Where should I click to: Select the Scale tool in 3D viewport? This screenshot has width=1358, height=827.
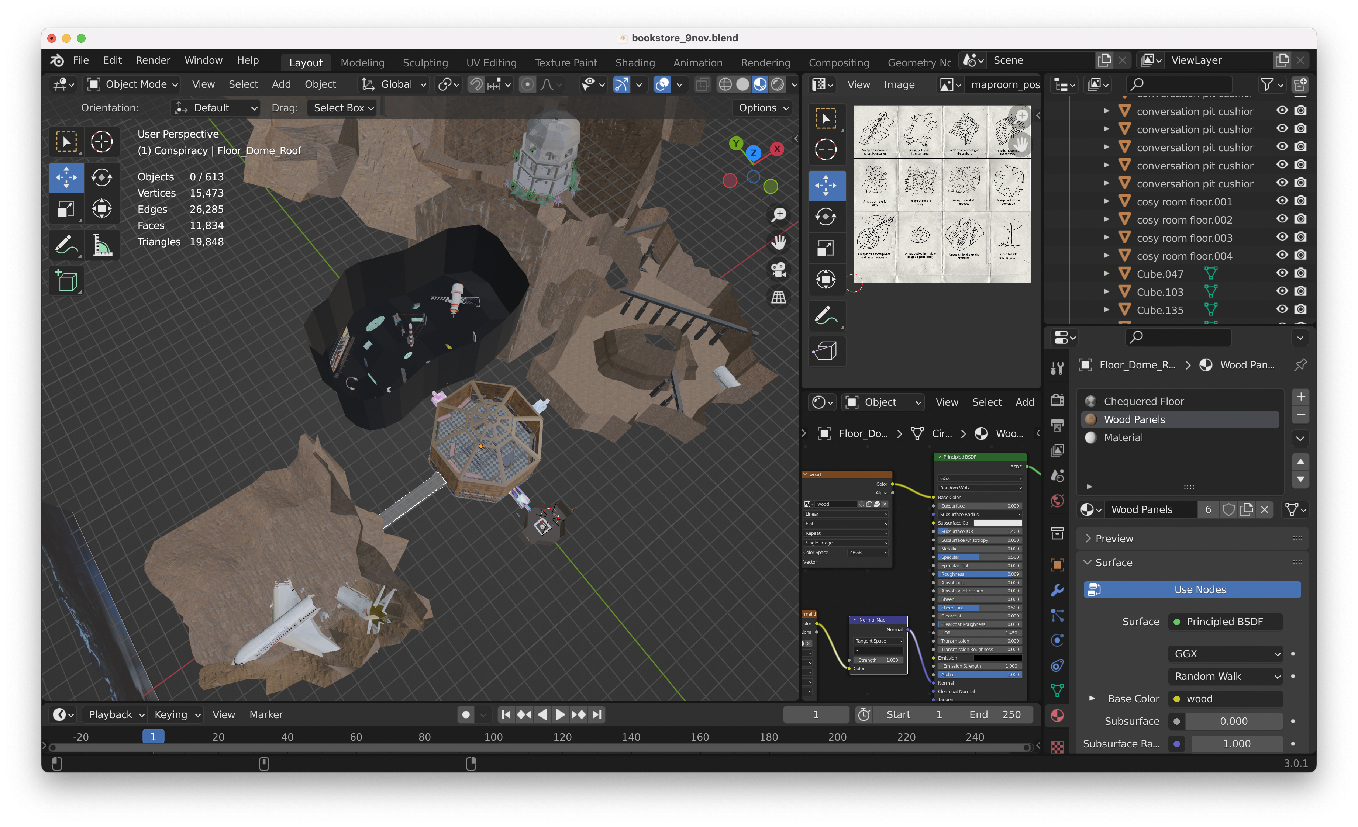pyautogui.click(x=66, y=209)
